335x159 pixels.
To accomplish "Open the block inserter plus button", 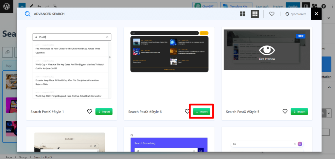I will pos(22,6).
